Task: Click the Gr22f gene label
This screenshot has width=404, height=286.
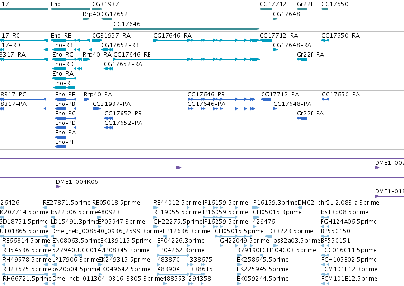Action: tap(305, 4)
